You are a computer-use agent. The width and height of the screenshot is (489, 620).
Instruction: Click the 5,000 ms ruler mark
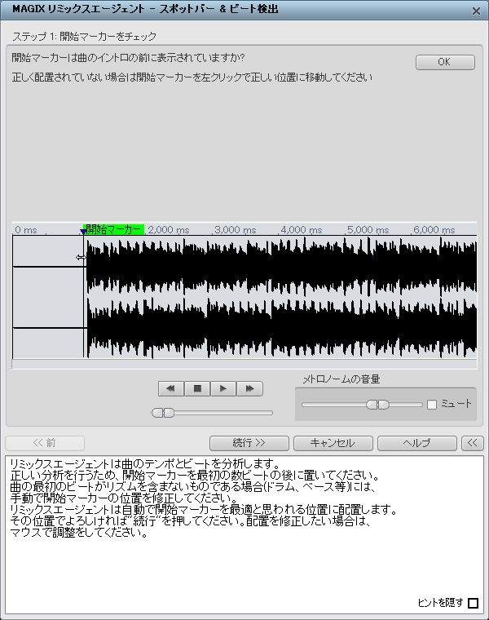click(368, 230)
